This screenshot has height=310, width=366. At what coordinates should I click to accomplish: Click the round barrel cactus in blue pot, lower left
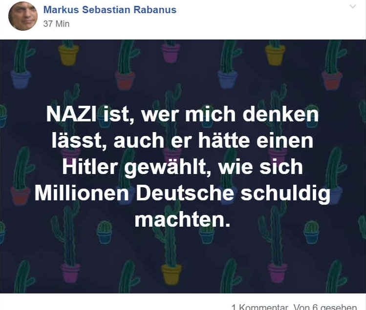[x=104, y=232]
